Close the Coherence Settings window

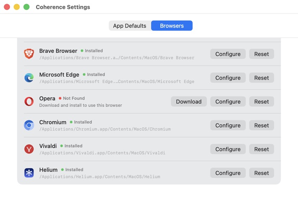tap(7, 7)
